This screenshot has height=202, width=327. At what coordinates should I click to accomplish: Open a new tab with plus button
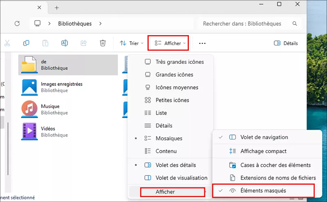tap(57, 8)
